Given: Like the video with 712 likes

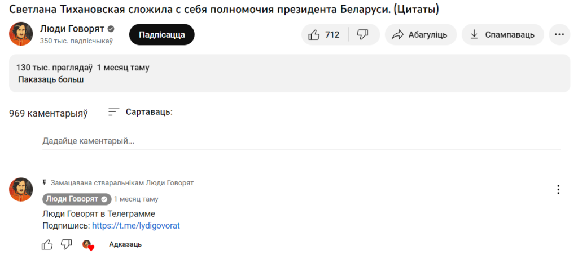Looking at the screenshot, I should pos(325,34).
